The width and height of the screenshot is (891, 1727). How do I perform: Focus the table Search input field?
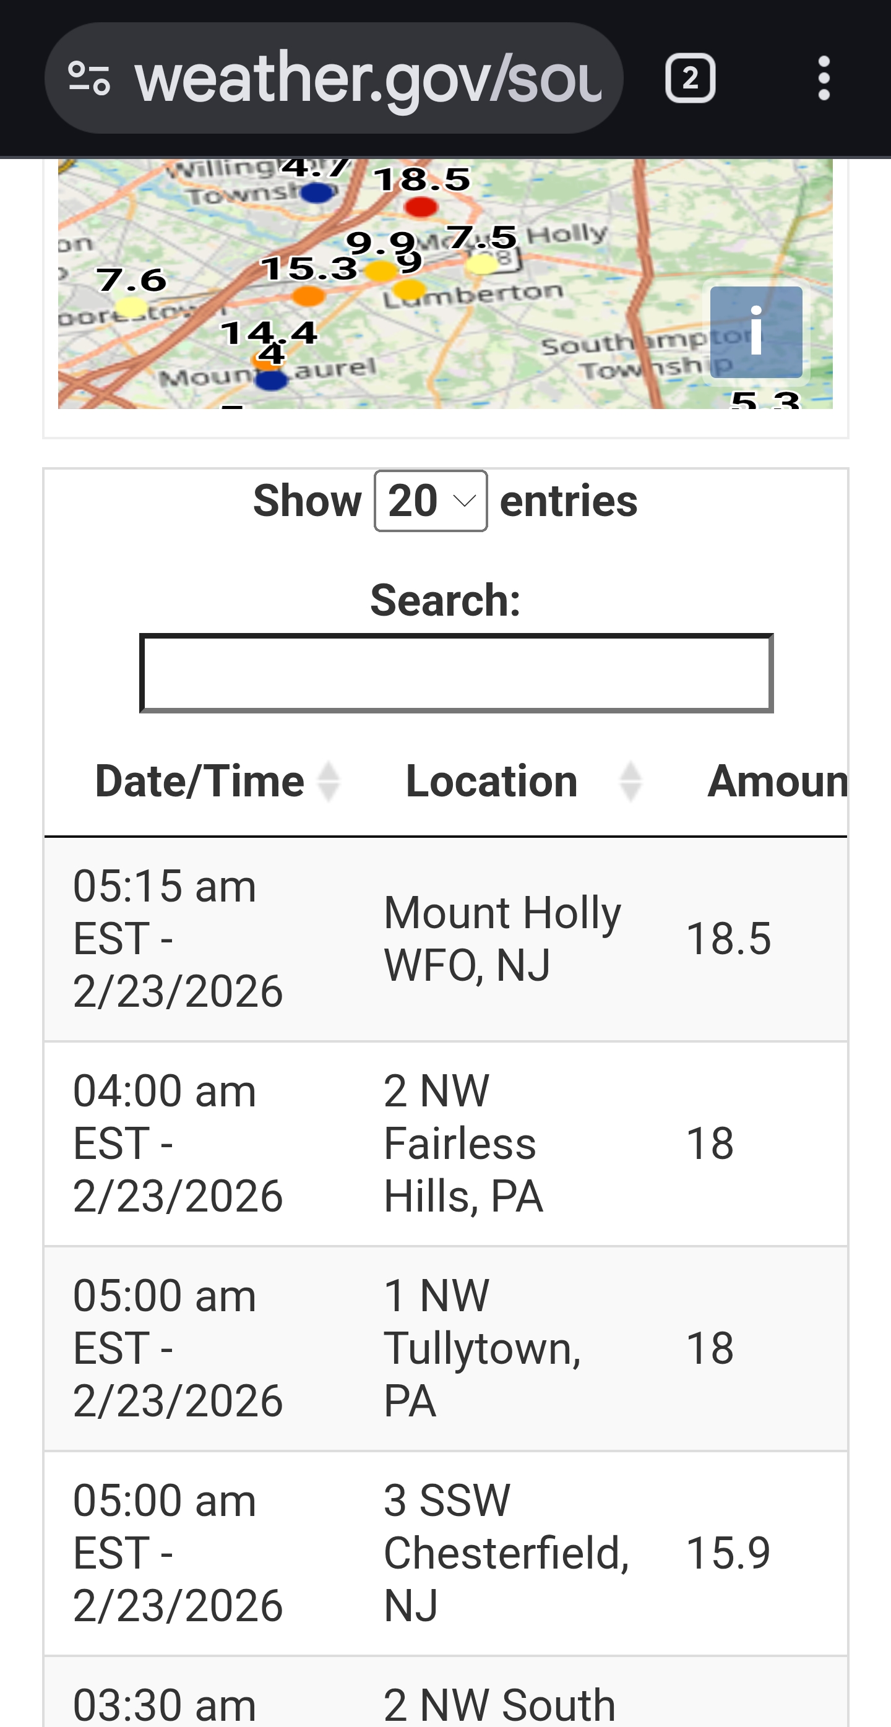tap(456, 673)
